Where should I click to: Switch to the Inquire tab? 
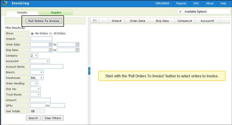56,12
